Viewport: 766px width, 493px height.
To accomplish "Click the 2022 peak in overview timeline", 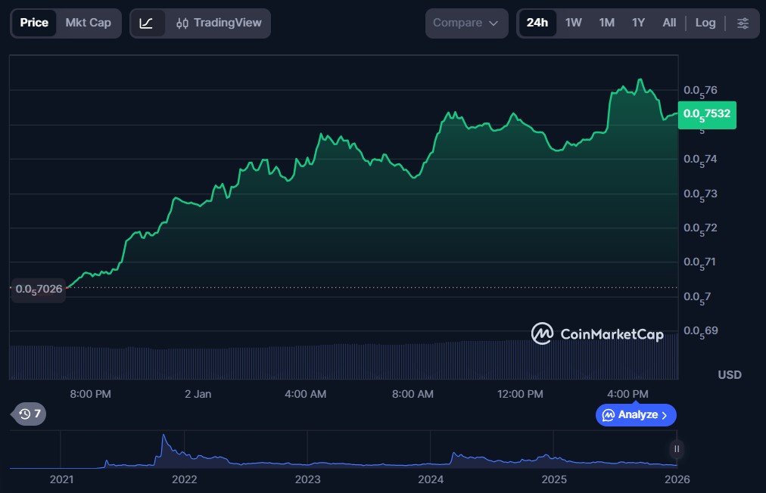I will 163,438.
